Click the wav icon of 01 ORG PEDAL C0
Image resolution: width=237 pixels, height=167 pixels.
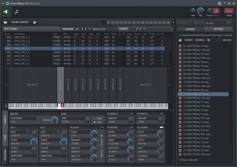180,46
